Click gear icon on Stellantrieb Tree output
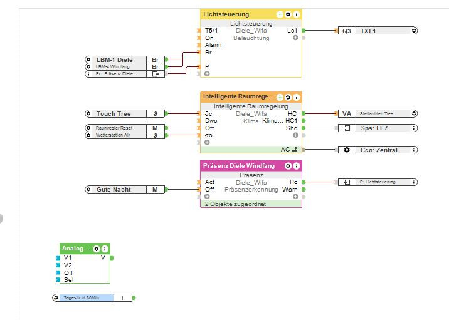Viewport: 449px width, 320px height. click(x=414, y=113)
